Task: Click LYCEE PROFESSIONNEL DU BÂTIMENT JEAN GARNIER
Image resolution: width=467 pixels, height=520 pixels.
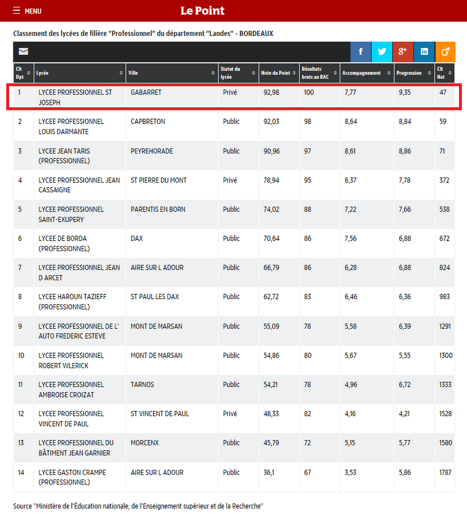Action: (x=76, y=448)
